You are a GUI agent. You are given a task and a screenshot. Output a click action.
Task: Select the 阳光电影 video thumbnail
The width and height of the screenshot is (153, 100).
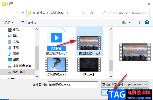[89, 65]
